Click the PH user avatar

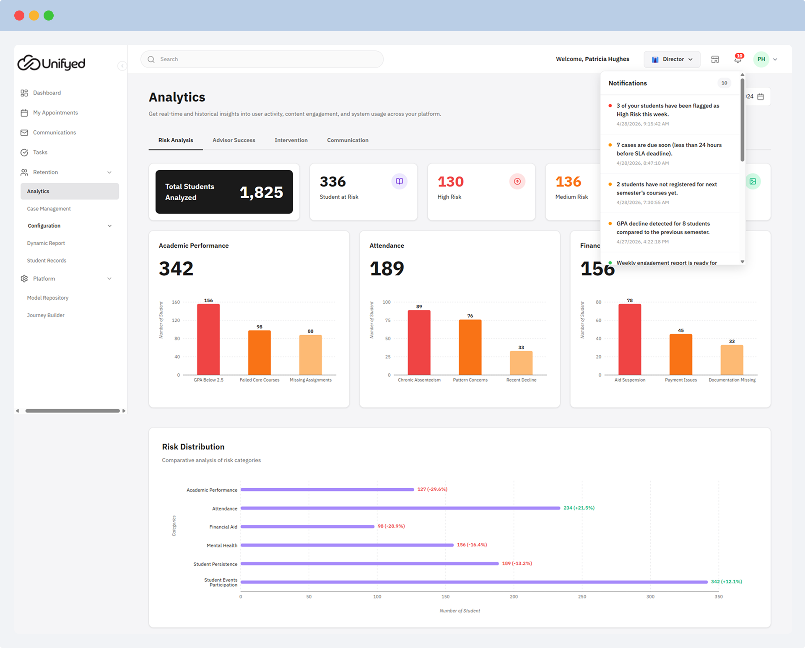pyautogui.click(x=761, y=60)
